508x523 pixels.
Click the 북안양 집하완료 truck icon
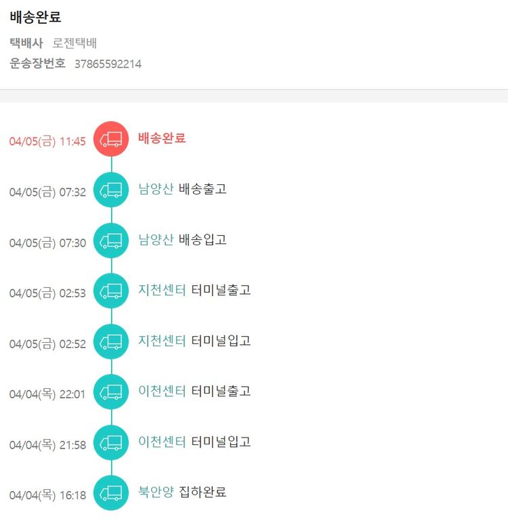point(110,493)
